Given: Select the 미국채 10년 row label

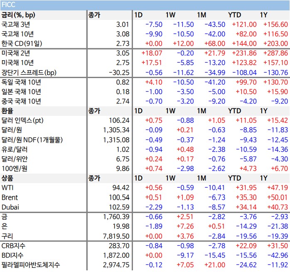Looking at the screenshot, I should point(17,63).
